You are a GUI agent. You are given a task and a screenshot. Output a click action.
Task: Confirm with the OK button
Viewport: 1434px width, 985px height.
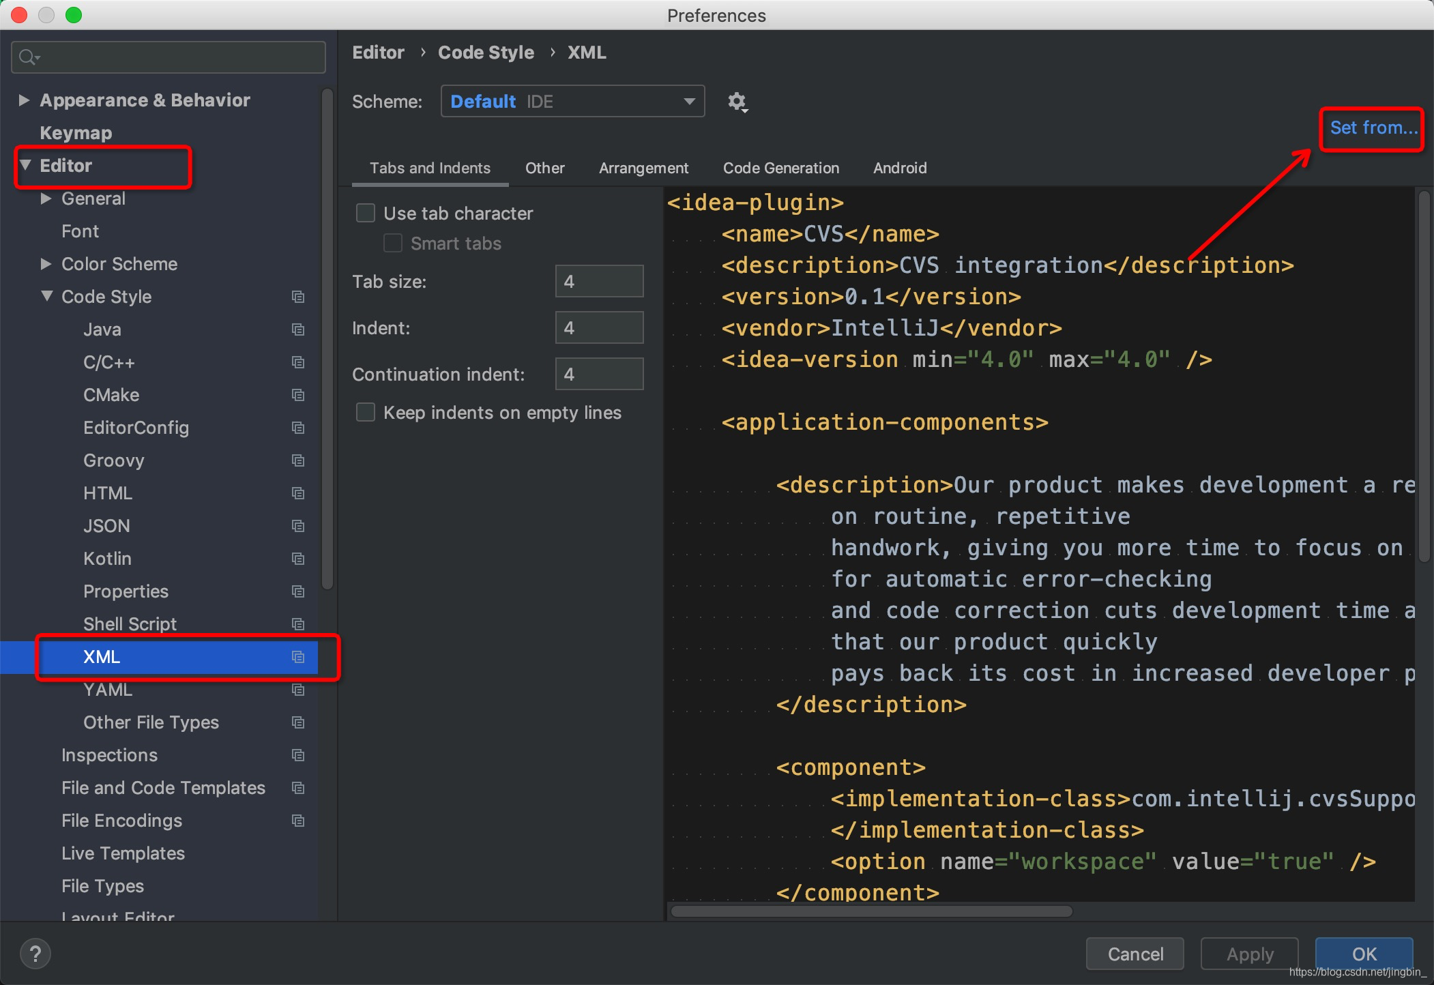click(1364, 954)
